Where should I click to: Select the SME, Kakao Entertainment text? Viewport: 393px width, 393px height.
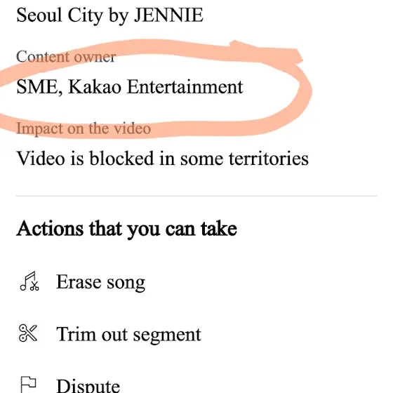[130, 87]
